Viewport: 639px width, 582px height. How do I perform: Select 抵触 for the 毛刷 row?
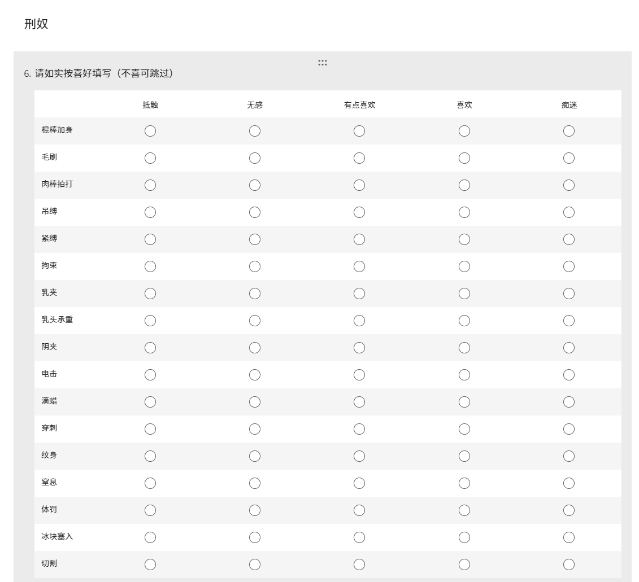click(x=150, y=158)
